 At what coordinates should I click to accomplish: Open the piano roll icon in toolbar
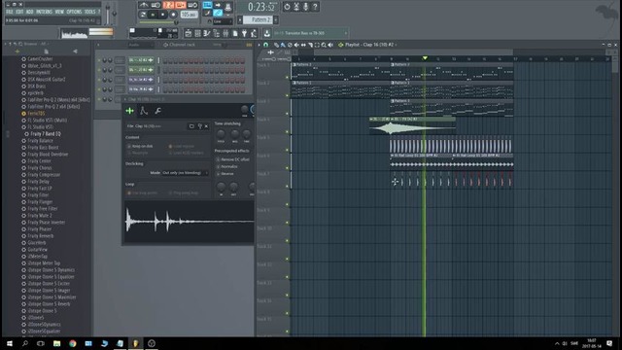(207, 34)
